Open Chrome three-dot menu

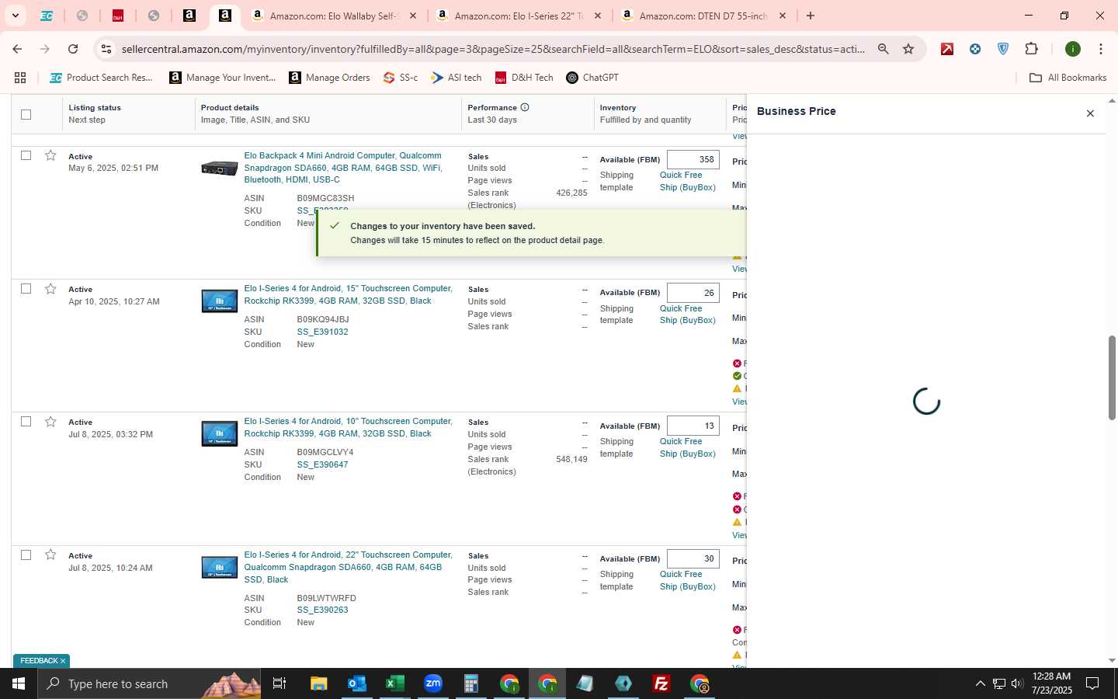(x=1101, y=49)
